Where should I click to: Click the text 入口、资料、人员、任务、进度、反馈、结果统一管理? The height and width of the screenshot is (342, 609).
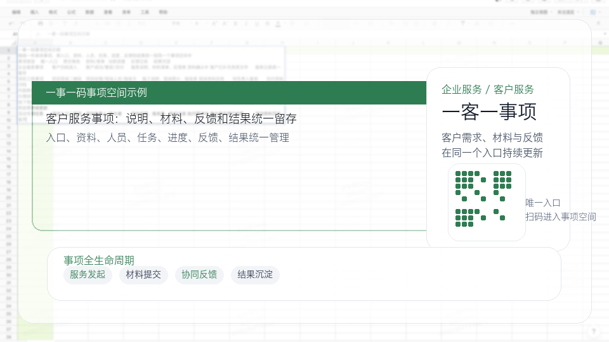pyautogui.click(x=167, y=137)
